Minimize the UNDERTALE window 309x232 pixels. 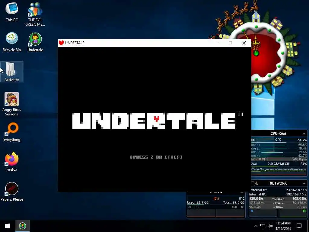coord(217,43)
